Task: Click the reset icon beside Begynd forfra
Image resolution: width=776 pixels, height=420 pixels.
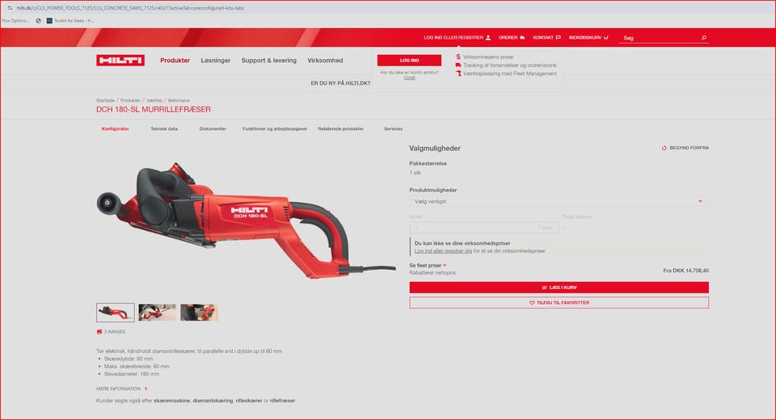Action: tap(664, 148)
